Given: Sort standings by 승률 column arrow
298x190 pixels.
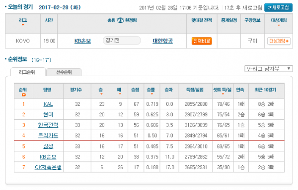Looking at the screenshot, I should pos(151,94).
